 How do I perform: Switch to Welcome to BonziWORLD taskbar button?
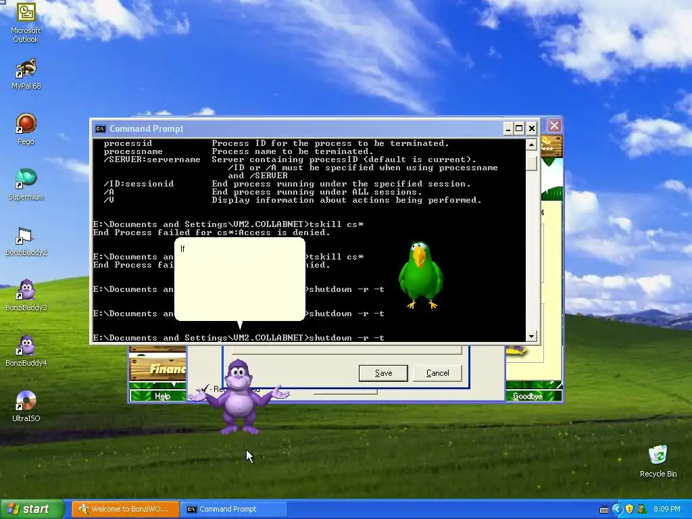pyautogui.click(x=125, y=509)
